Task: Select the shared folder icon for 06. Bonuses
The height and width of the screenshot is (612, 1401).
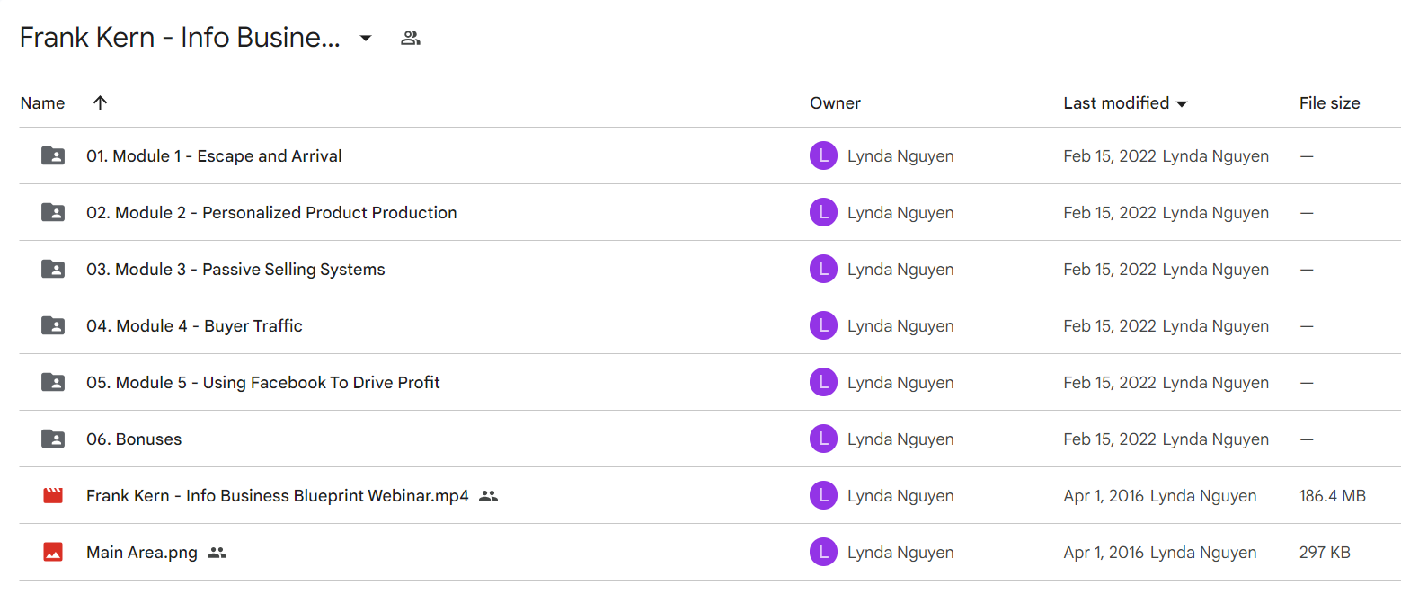Action: coord(53,439)
